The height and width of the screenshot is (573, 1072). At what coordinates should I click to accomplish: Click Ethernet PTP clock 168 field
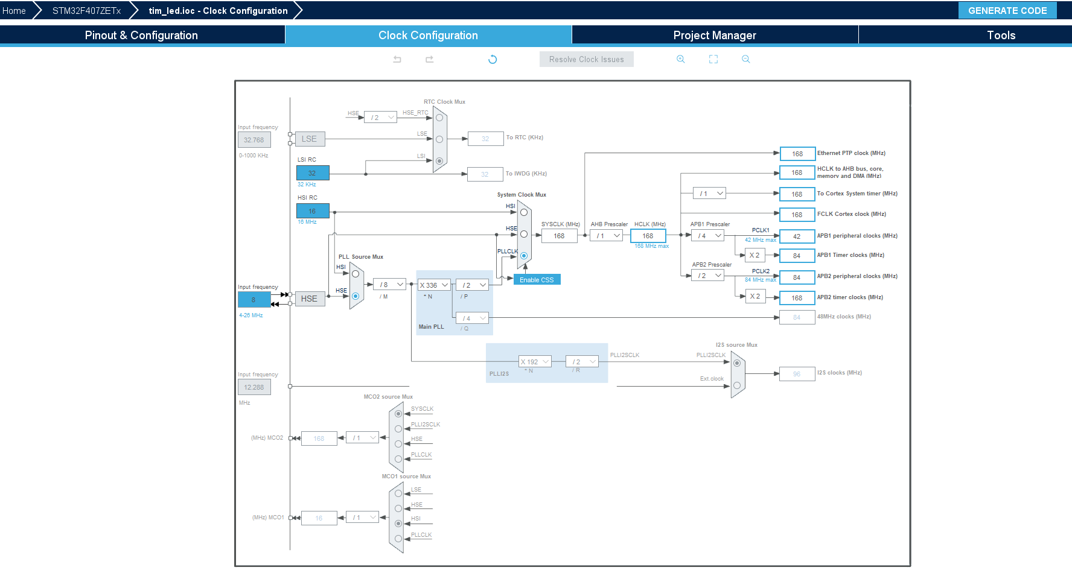(x=797, y=154)
